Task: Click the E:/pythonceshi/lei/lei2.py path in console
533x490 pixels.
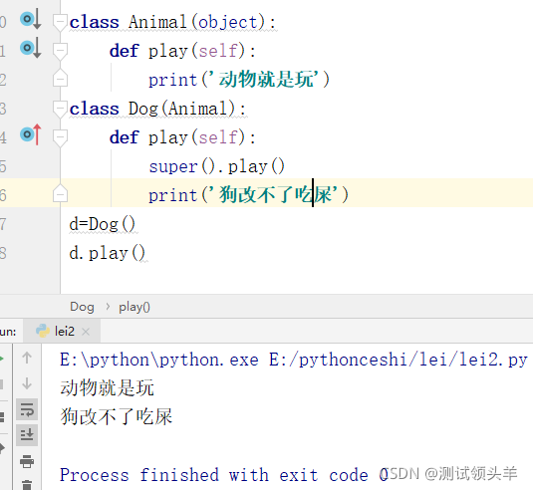Action: (x=399, y=360)
